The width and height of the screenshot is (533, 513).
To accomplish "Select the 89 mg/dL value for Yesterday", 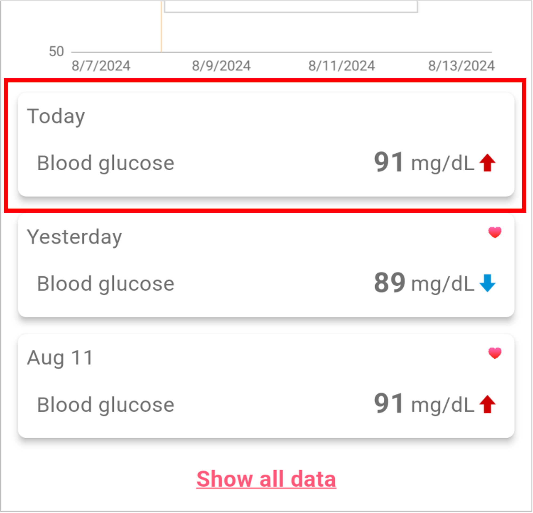I will [x=424, y=283].
